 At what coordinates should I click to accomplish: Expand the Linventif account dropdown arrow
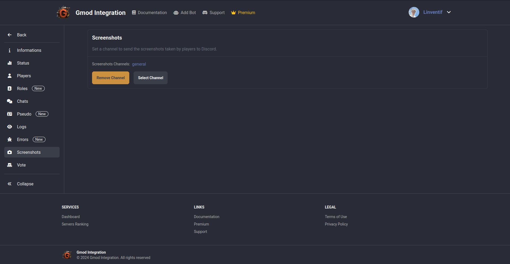click(x=449, y=12)
